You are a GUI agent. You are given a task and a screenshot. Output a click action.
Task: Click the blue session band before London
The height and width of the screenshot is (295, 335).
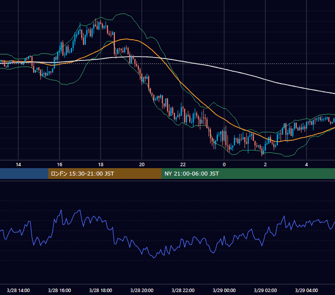[24, 174]
